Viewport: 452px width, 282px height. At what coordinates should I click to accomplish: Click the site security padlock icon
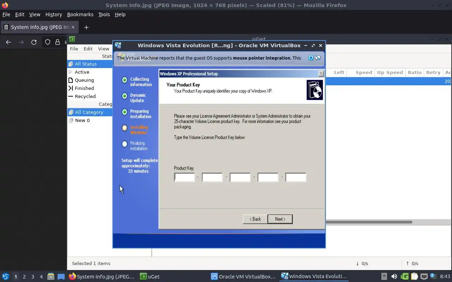[57, 42]
